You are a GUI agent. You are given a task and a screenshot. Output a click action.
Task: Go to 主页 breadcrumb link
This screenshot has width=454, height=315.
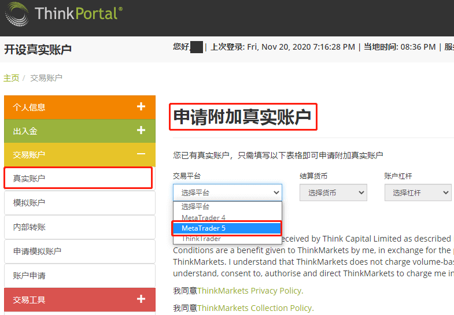click(x=12, y=78)
